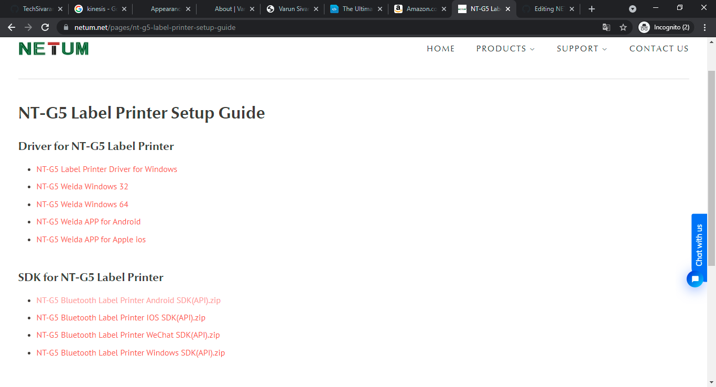Expand the SUPPORT dropdown menu
The height and width of the screenshot is (387, 716).
581,48
